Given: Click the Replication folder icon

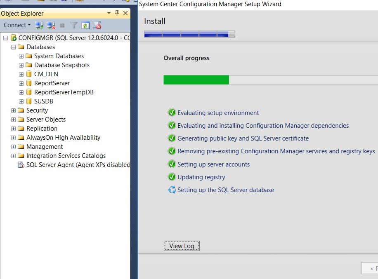Looking at the screenshot, I should pos(21,128).
